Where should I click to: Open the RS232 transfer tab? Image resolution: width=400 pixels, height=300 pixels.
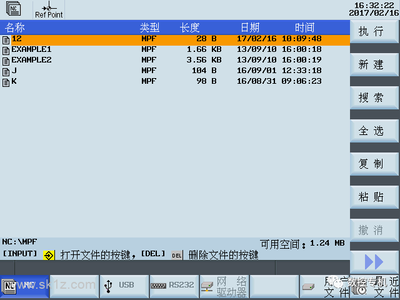click(x=174, y=286)
